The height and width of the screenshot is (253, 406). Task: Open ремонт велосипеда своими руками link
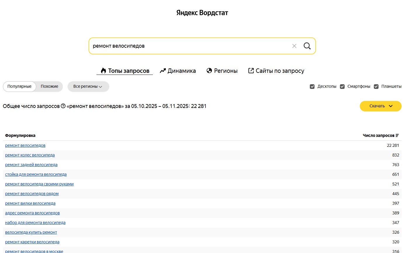(39, 184)
